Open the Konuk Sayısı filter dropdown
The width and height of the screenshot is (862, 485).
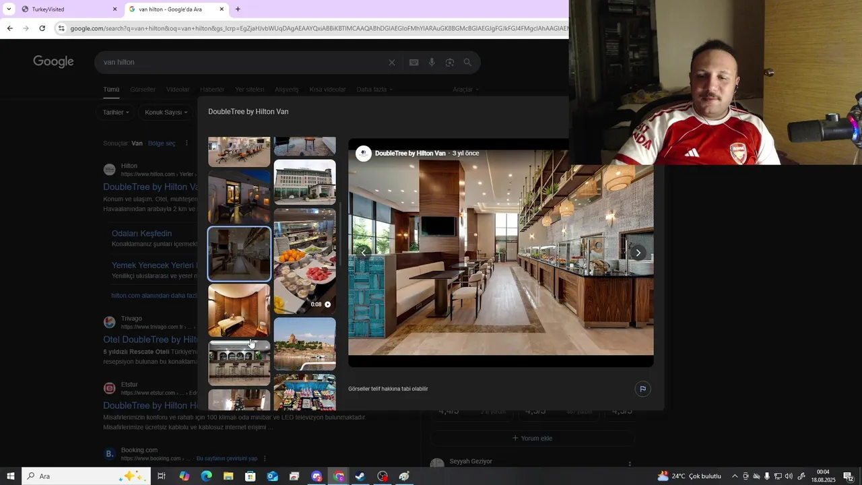pos(166,112)
